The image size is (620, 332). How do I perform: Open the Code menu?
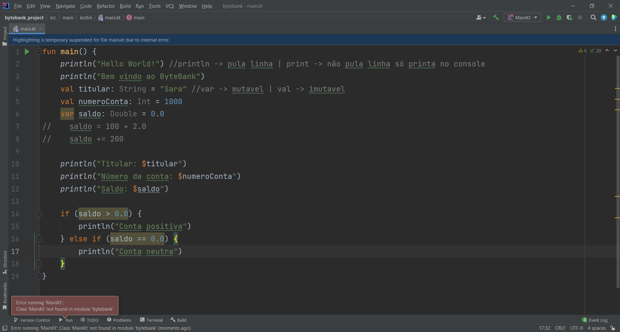coord(86,6)
